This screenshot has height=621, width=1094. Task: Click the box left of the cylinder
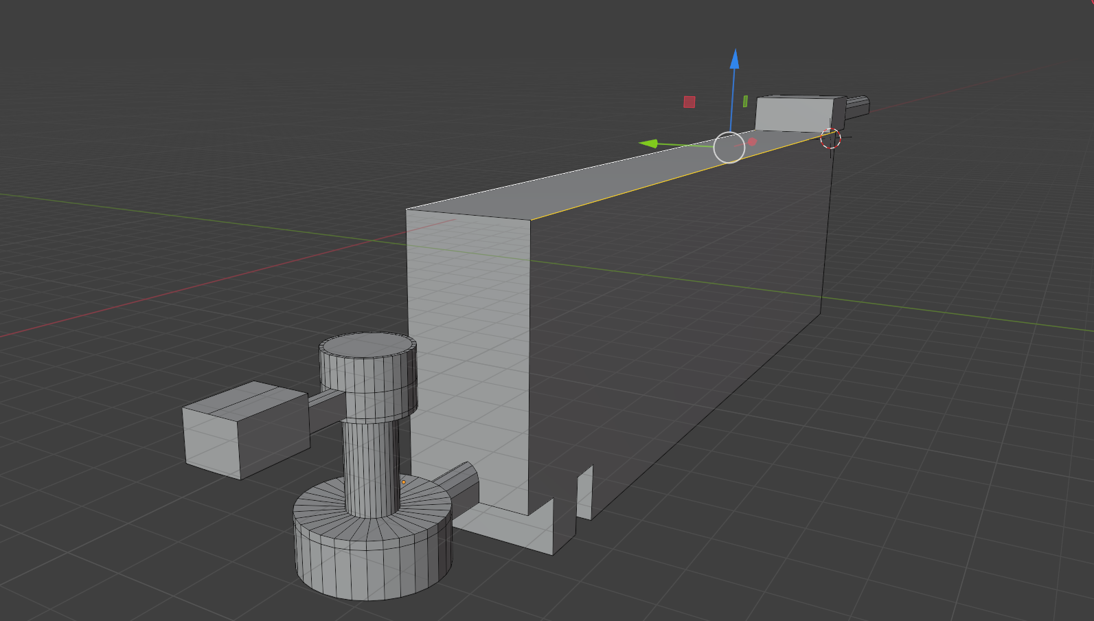pos(244,429)
